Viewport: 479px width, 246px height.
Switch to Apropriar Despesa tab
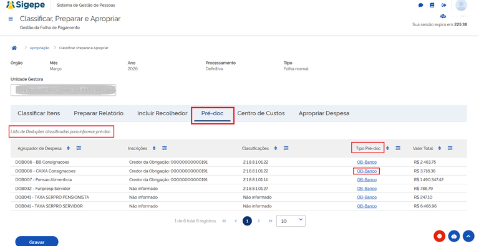(324, 113)
